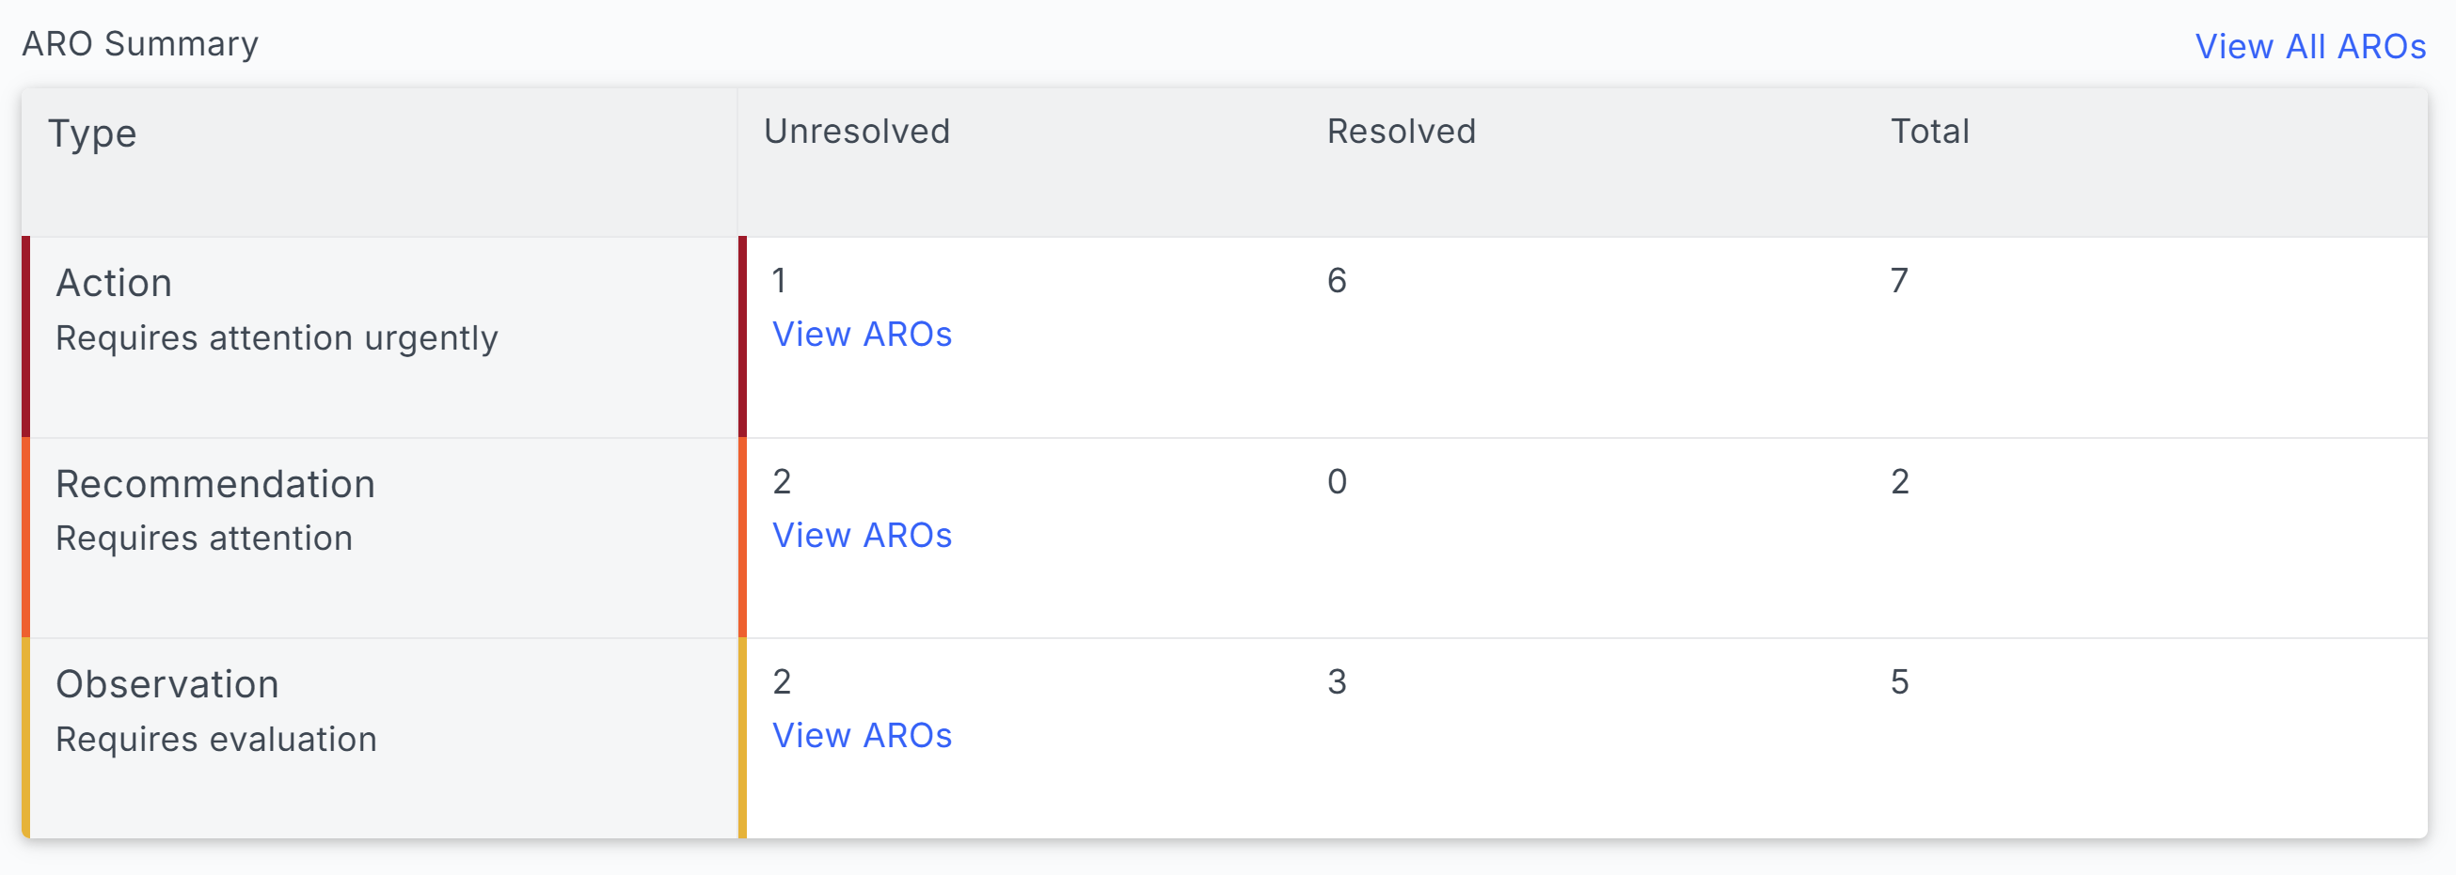Open View AROs for unresolved Action items
The width and height of the screenshot is (2456, 875).
(x=862, y=335)
